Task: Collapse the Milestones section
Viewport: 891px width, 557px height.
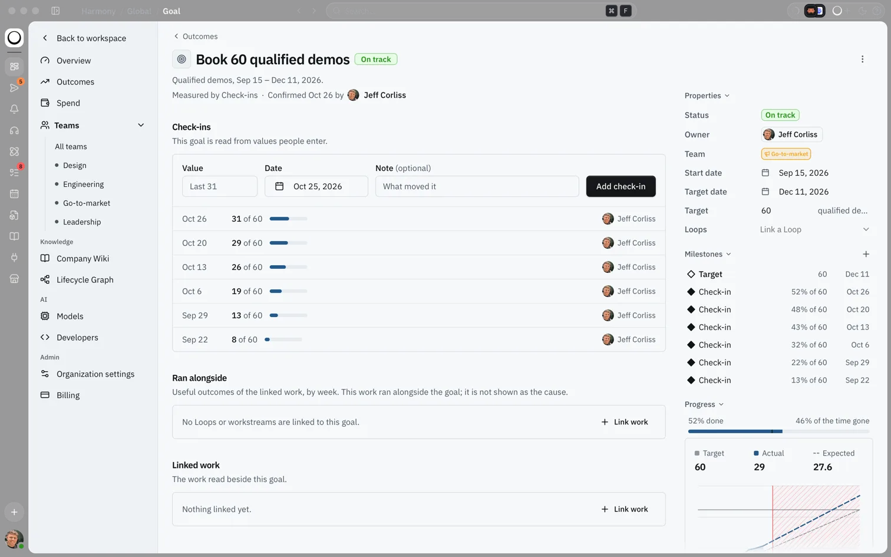Action: click(708, 254)
